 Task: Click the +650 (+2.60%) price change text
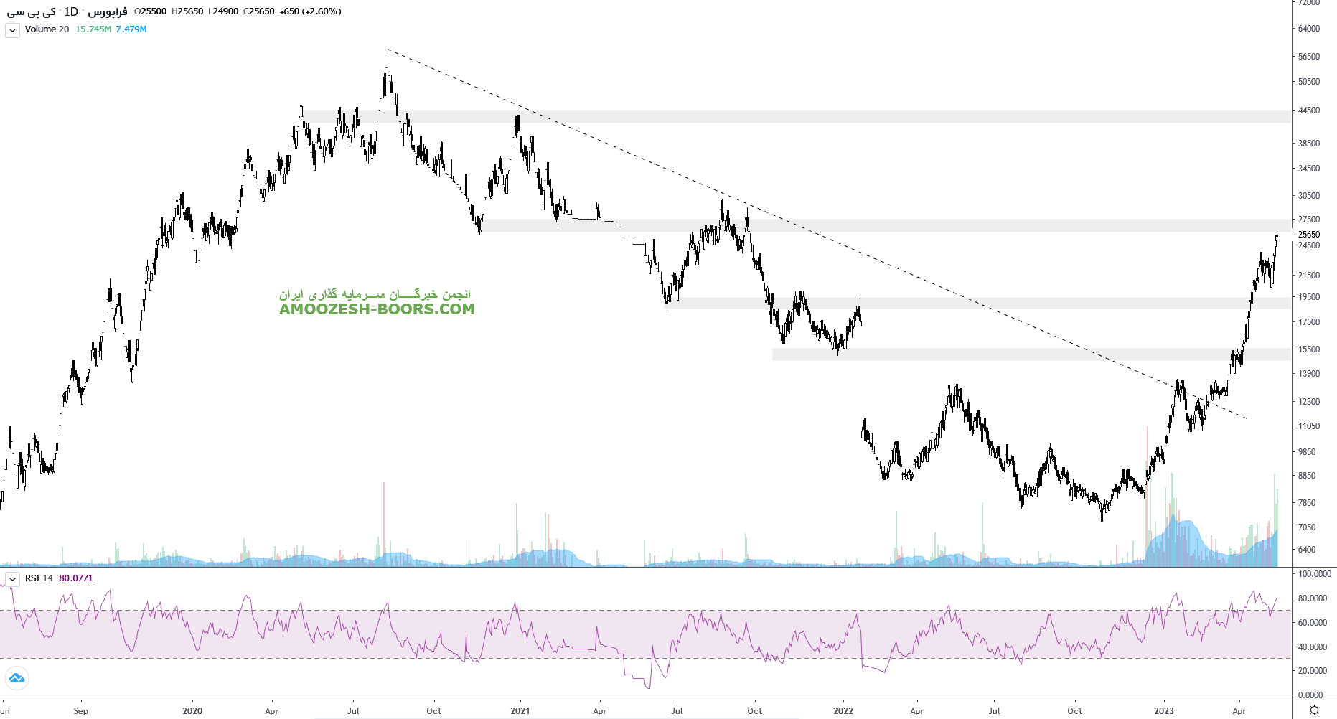point(310,11)
